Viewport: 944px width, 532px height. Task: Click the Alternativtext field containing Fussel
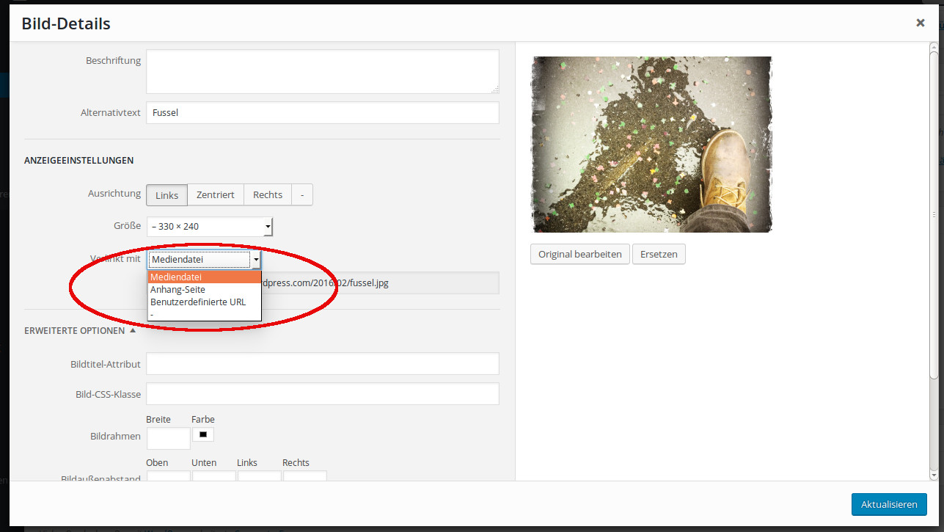point(322,113)
